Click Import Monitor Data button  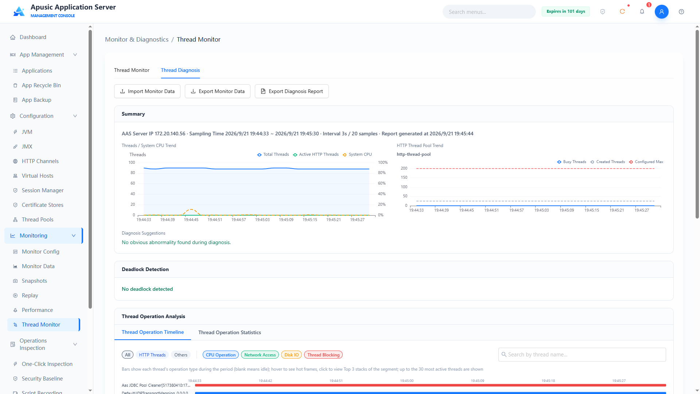[147, 91]
